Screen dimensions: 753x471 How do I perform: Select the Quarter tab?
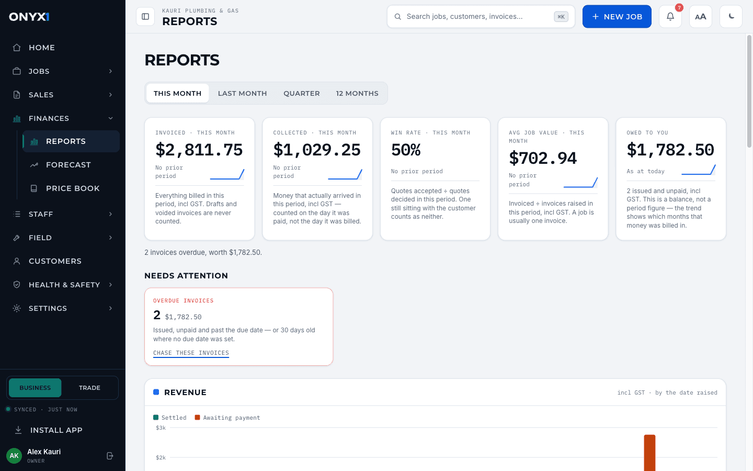point(302,93)
